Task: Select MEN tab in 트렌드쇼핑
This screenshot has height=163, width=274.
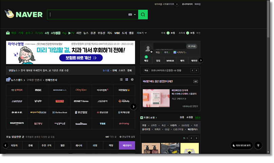Action: click(x=198, y=117)
